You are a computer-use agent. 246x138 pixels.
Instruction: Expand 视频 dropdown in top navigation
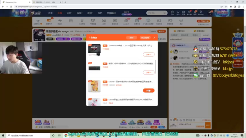[x=80, y=13]
